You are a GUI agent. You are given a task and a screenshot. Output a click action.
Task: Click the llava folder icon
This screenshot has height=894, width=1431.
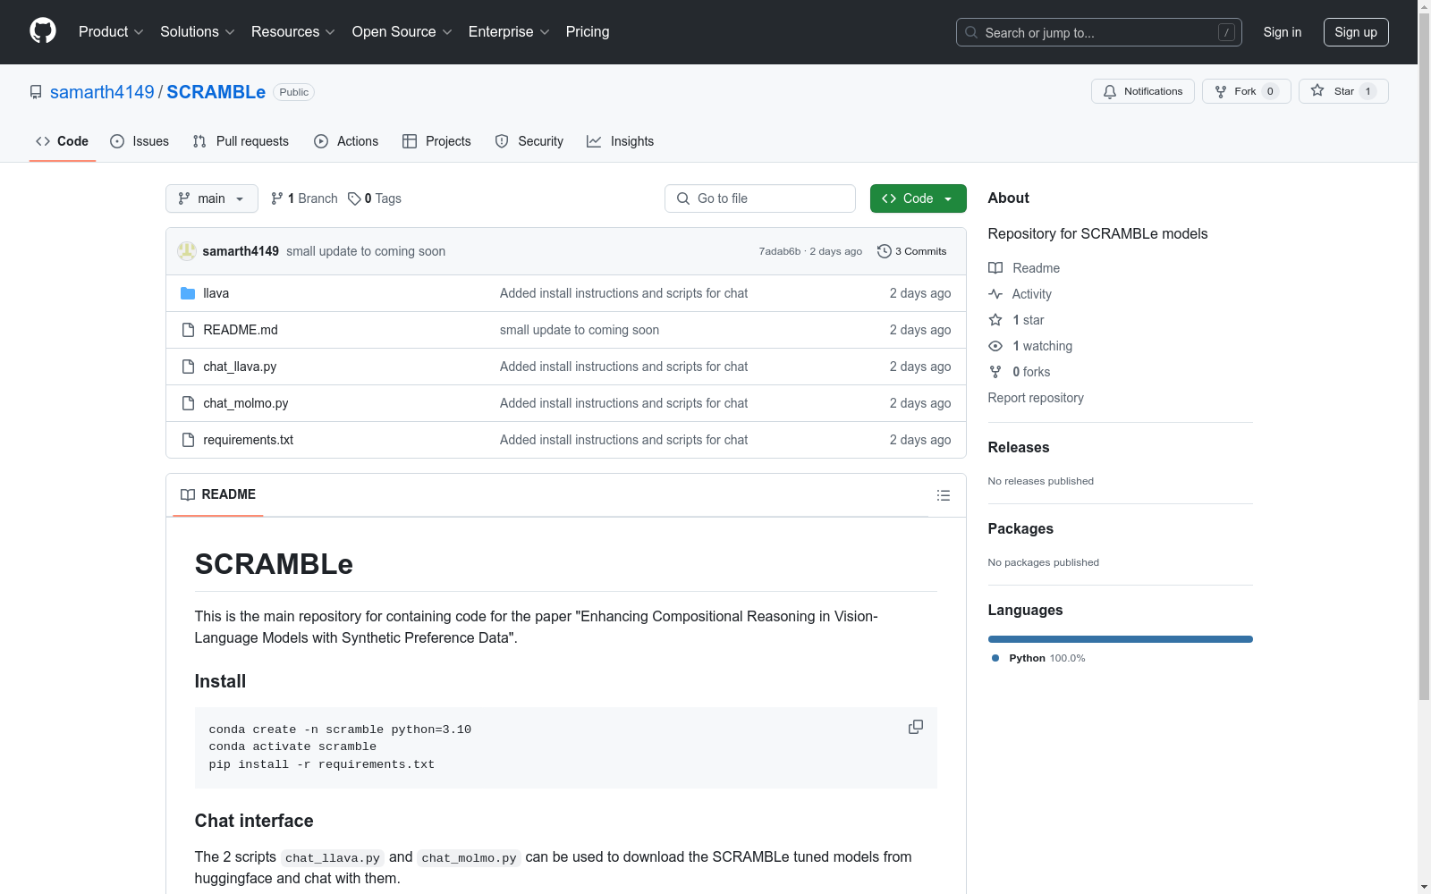[188, 293]
